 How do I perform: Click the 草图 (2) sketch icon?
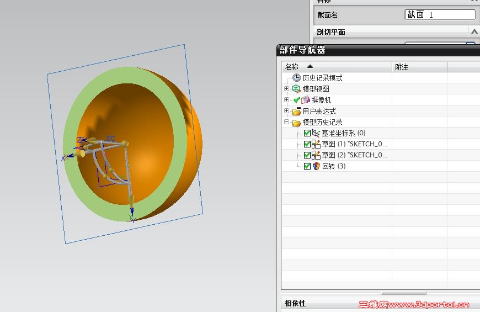click(x=316, y=155)
